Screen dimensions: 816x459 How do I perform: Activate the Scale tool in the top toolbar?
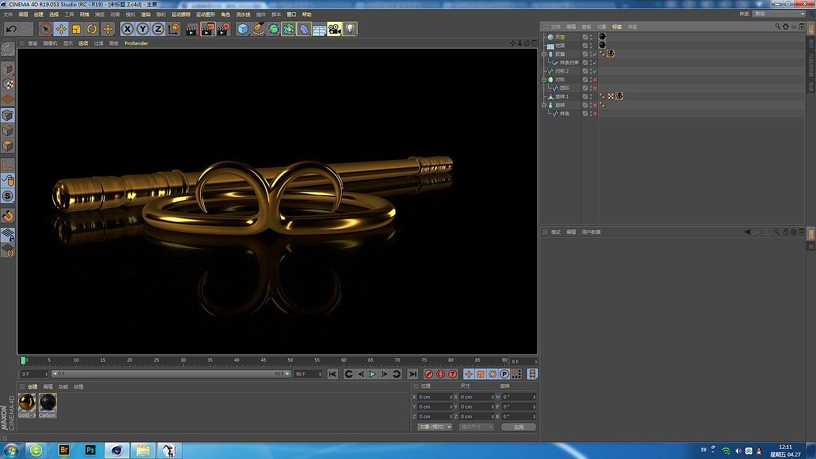pos(76,29)
